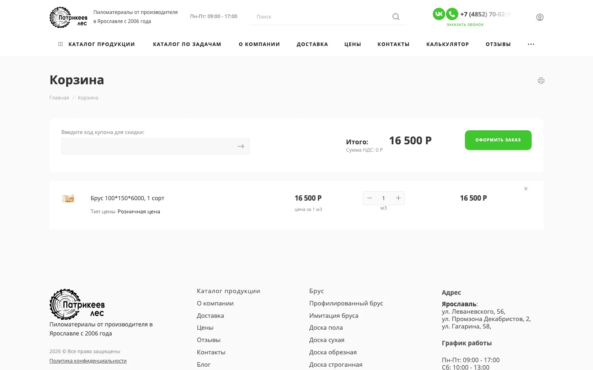Apply coupon with arrow button

(x=241, y=146)
